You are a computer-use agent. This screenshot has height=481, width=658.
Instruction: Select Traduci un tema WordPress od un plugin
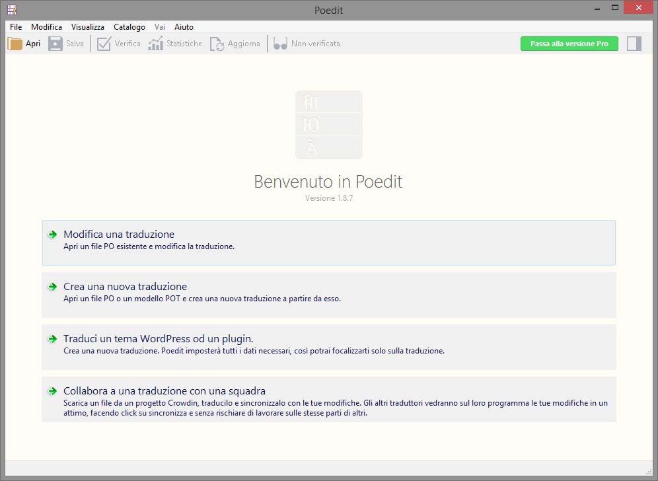pos(158,339)
